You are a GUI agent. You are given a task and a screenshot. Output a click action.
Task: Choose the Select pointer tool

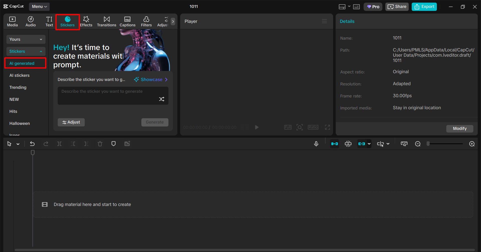(x=10, y=144)
